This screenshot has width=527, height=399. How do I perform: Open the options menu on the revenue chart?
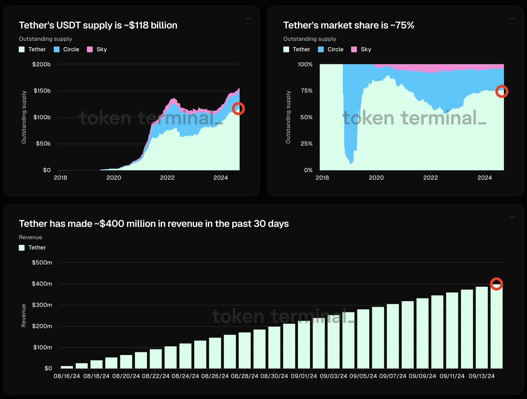click(x=512, y=217)
